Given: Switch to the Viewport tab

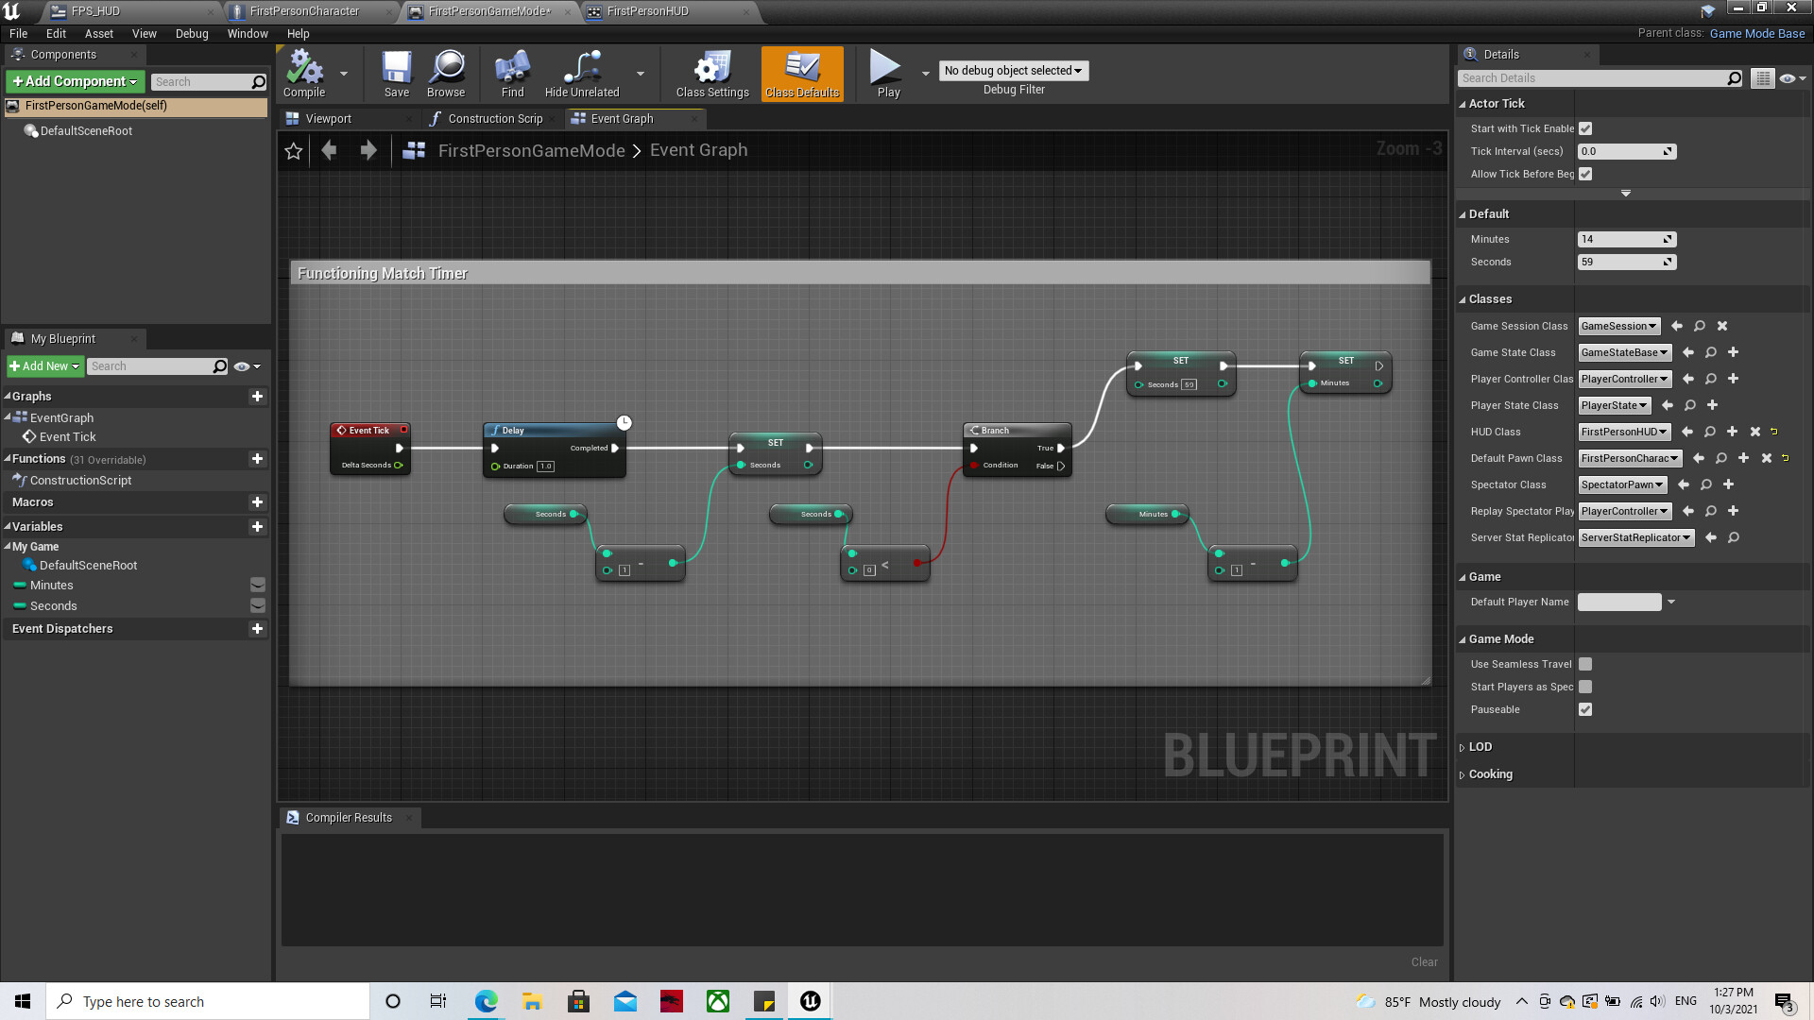Looking at the screenshot, I should [x=328, y=119].
